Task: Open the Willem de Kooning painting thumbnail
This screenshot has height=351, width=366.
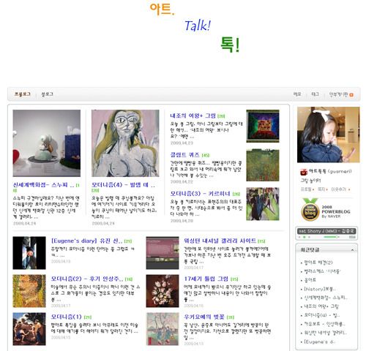Action: [x=125, y=143]
